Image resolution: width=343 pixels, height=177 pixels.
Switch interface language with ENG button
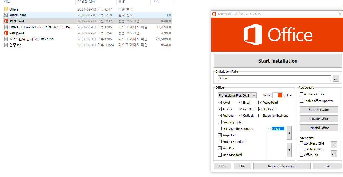coord(242,166)
